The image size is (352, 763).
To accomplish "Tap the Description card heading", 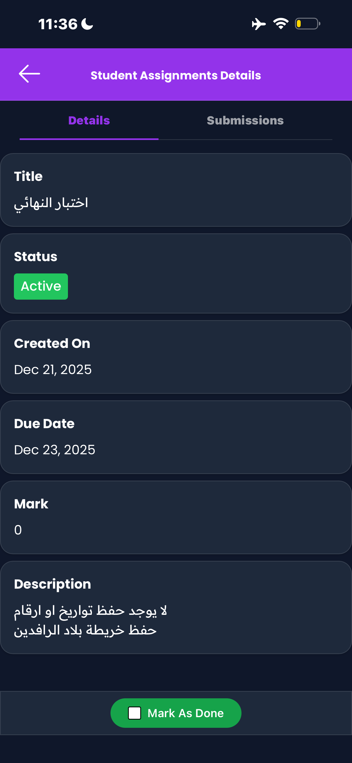I will (x=52, y=584).
